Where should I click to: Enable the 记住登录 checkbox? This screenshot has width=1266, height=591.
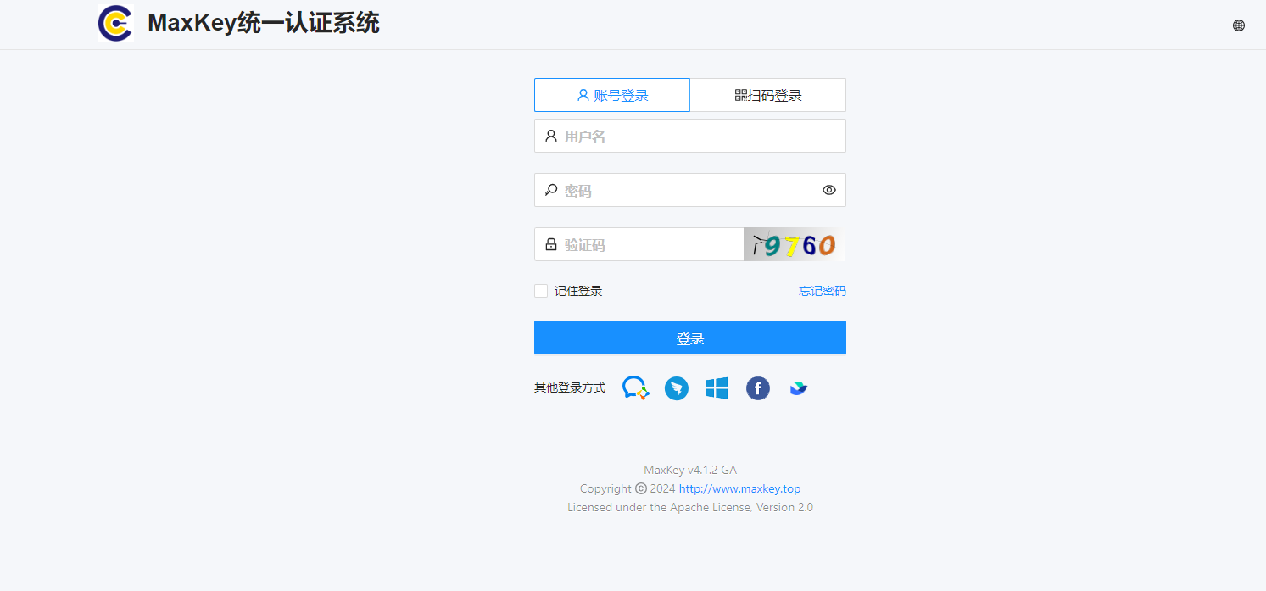[541, 291]
